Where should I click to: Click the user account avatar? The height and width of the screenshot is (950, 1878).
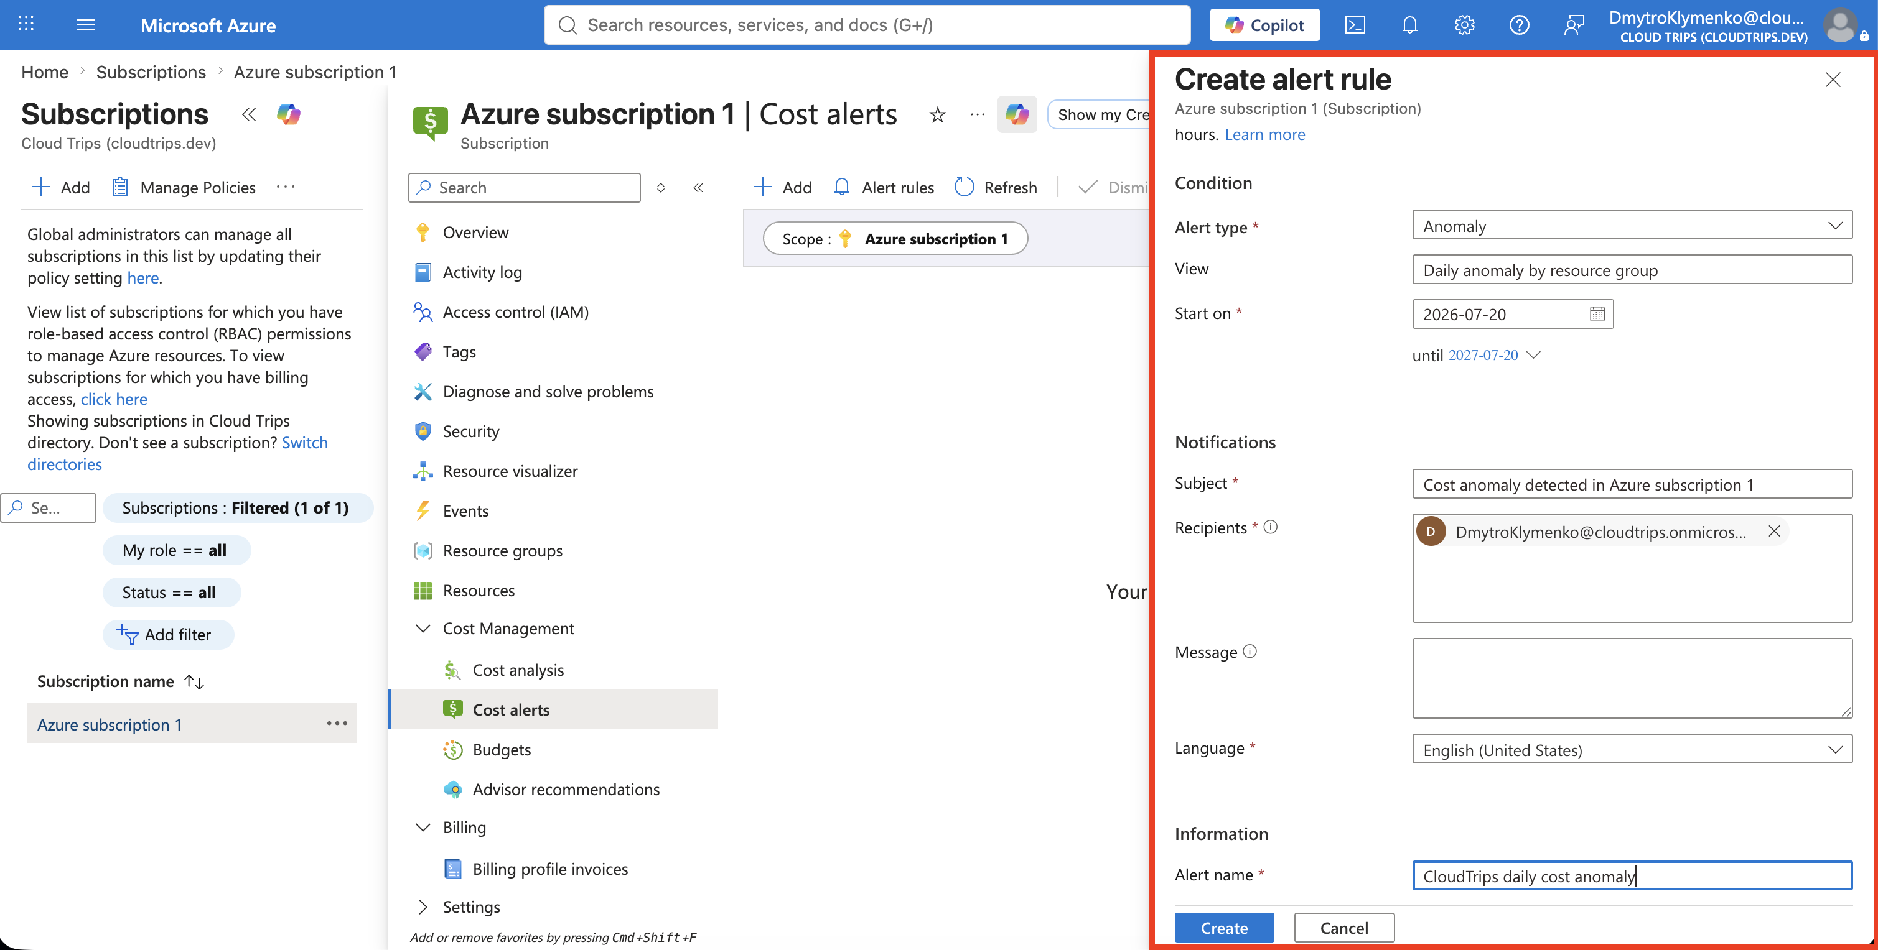coord(1840,25)
